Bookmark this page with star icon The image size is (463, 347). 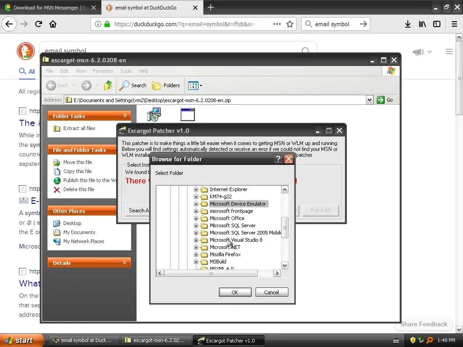(x=290, y=24)
